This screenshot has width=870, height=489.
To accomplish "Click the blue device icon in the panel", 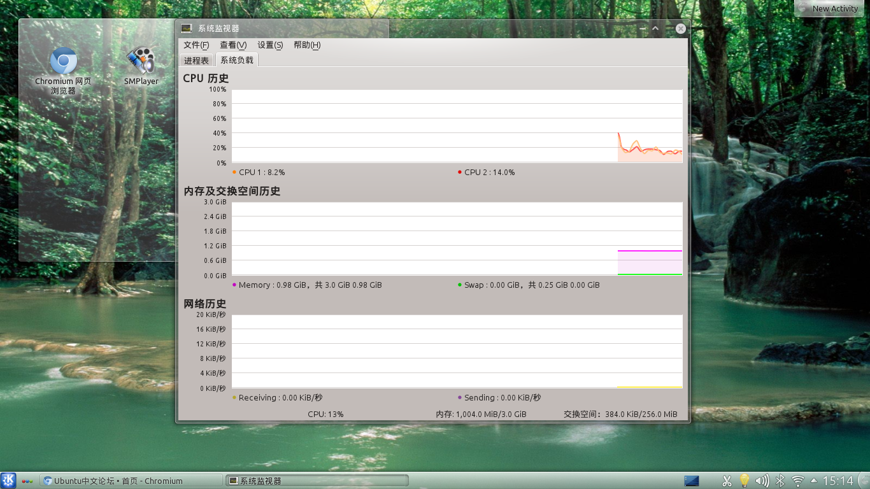I will tap(692, 481).
